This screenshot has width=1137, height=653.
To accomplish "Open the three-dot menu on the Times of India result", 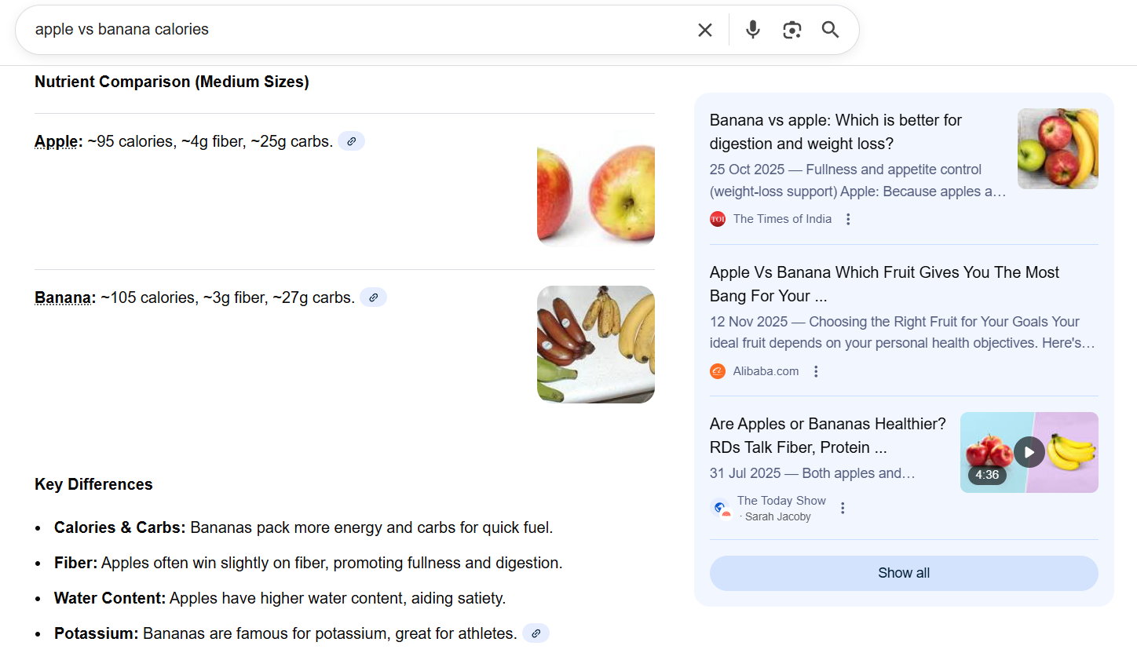I will tap(847, 219).
